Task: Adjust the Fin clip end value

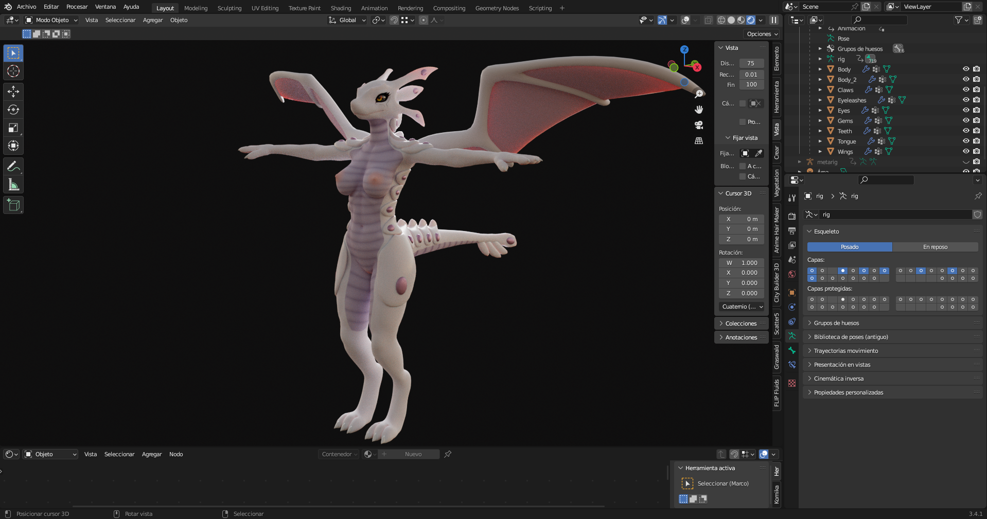Action: pos(751,84)
